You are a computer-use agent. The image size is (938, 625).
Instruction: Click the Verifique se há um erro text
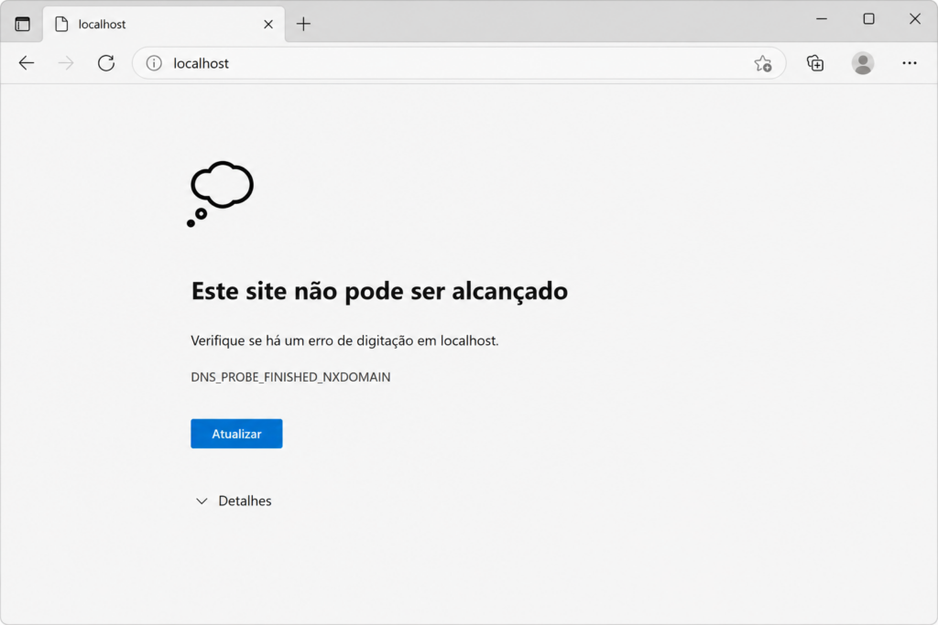point(344,340)
